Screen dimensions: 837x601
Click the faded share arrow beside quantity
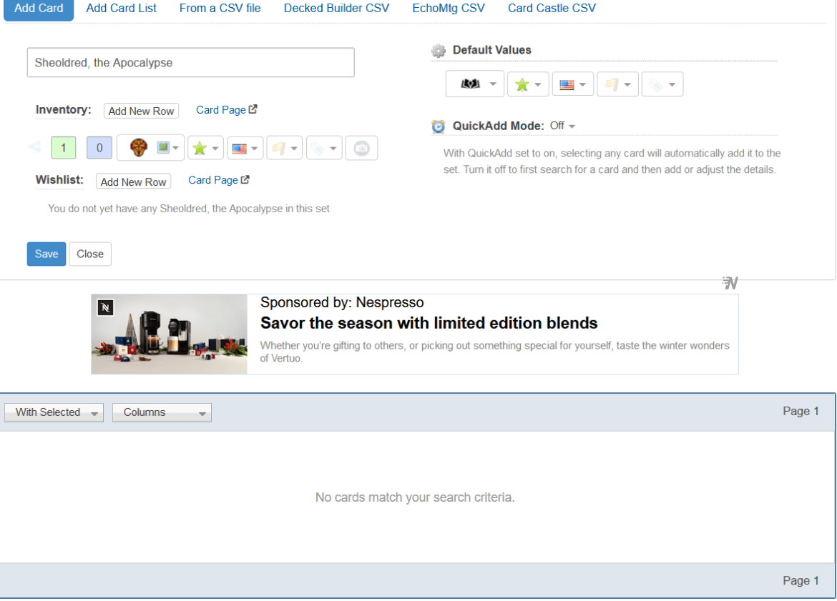pyautogui.click(x=35, y=147)
